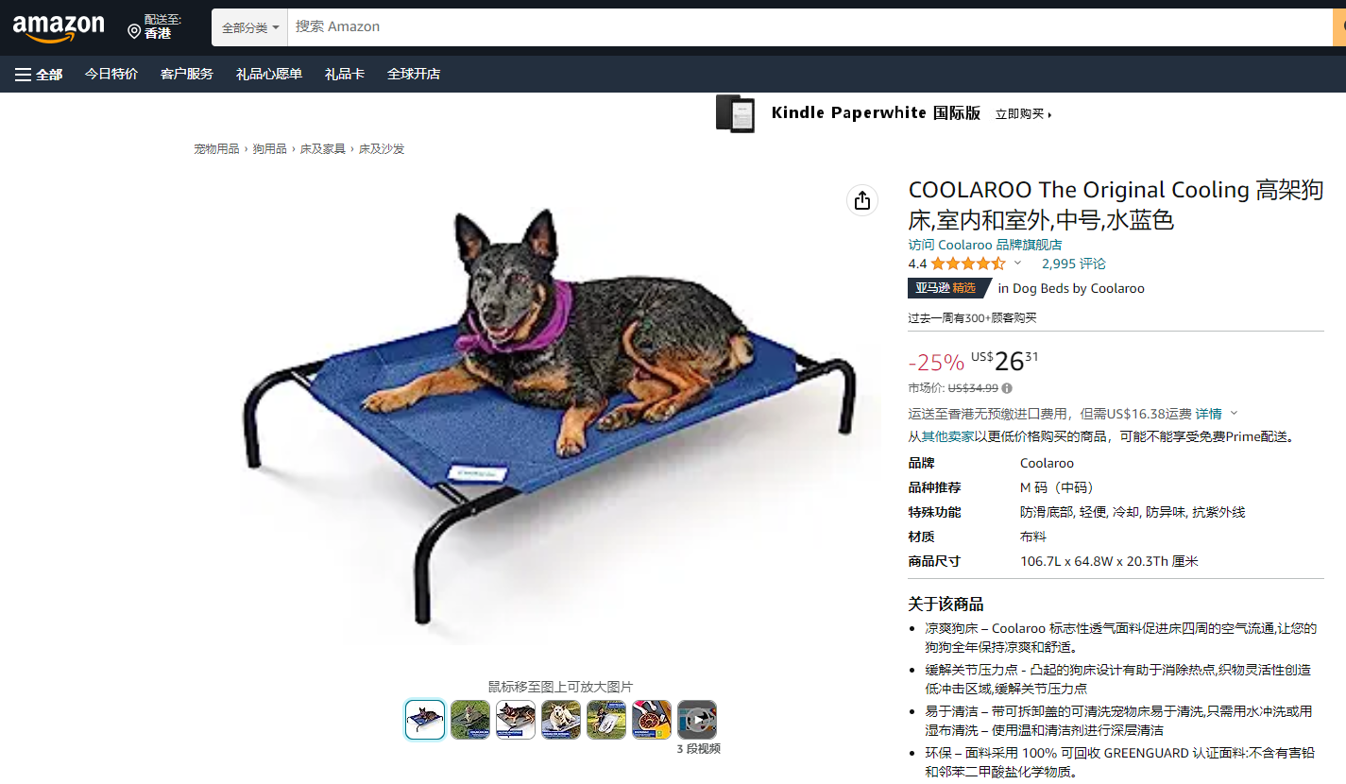Play the product video thumbnail
Screen dimensions: 1346x784
[x=697, y=720]
